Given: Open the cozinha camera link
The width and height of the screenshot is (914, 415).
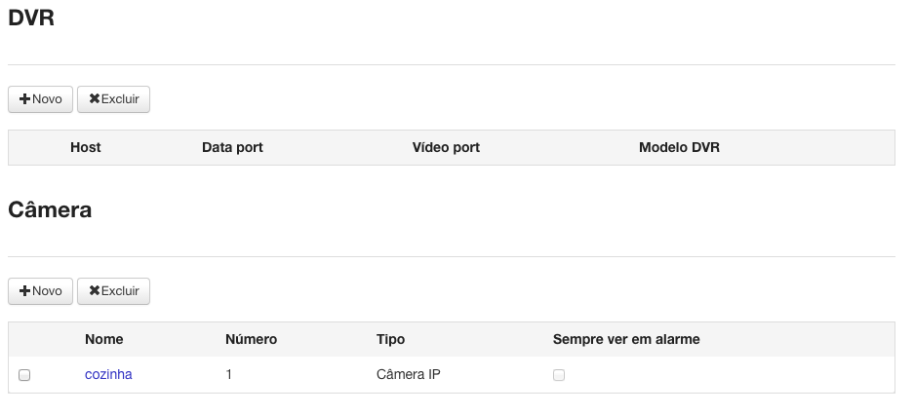Looking at the screenshot, I should pos(108,374).
